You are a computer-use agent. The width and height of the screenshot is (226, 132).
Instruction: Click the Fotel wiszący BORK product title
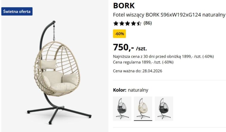tap(169, 15)
